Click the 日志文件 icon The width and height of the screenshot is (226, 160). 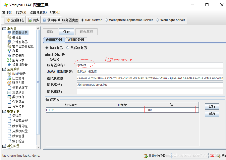click(x=9, y=78)
